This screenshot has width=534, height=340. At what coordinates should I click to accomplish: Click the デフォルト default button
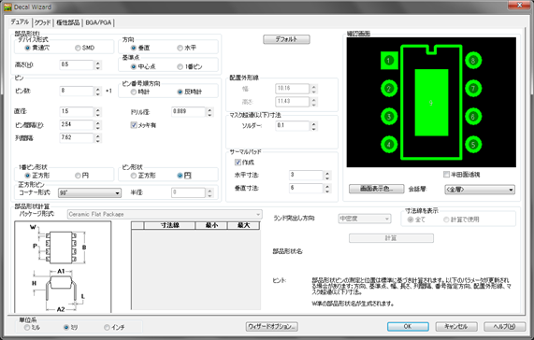(x=286, y=39)
